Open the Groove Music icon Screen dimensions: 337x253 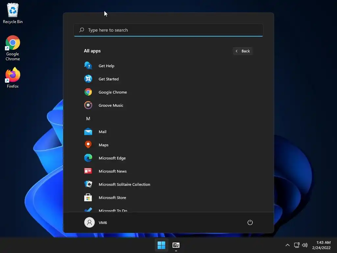coord(88,105)
